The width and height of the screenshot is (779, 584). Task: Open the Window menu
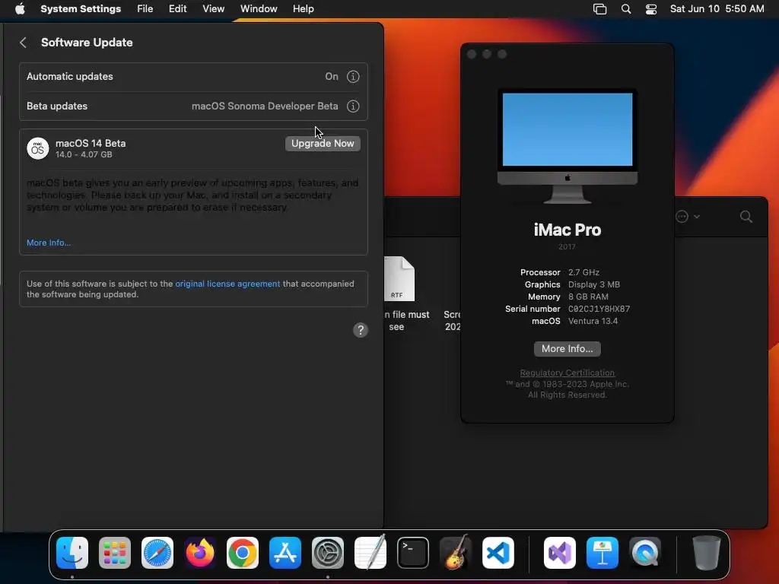coord(259,9)
